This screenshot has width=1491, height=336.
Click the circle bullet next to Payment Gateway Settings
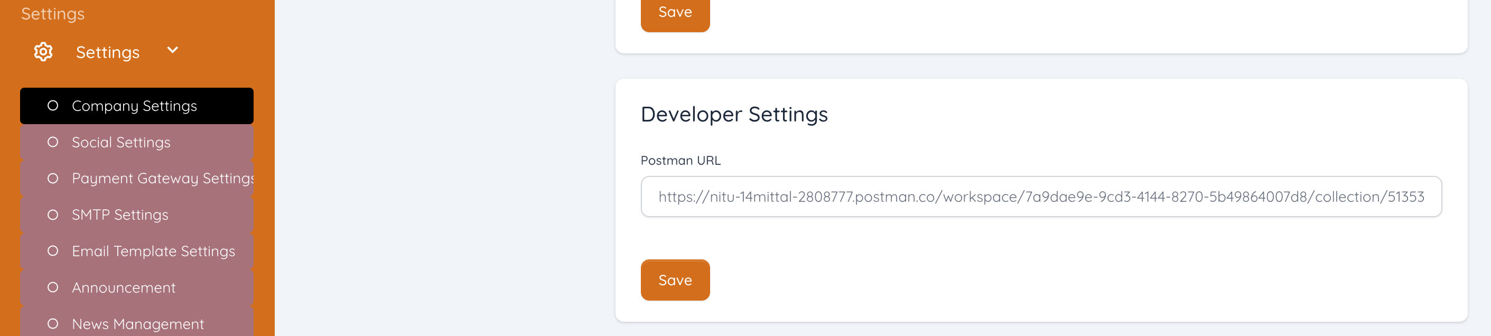pos(53,179)
